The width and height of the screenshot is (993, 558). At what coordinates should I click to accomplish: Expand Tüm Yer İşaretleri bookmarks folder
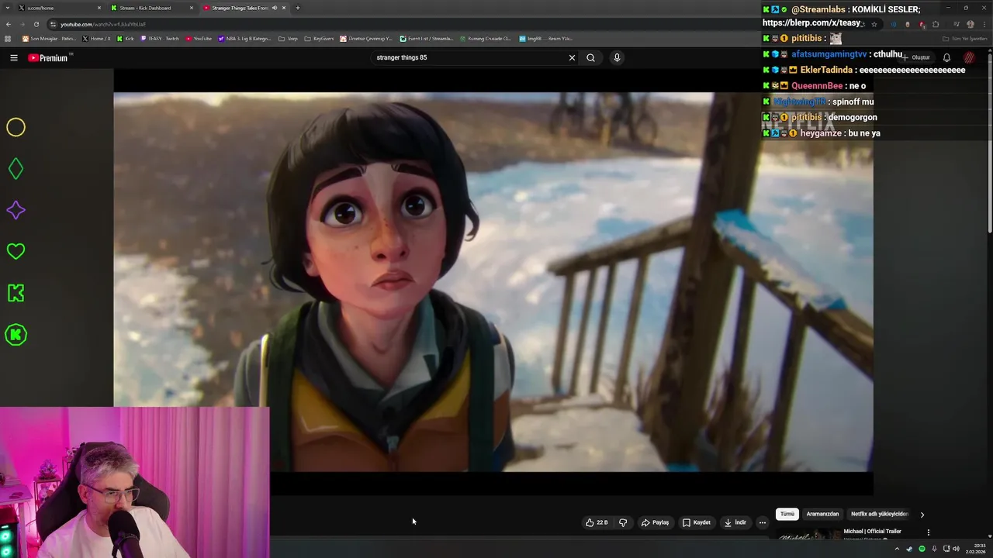(964, 38)
